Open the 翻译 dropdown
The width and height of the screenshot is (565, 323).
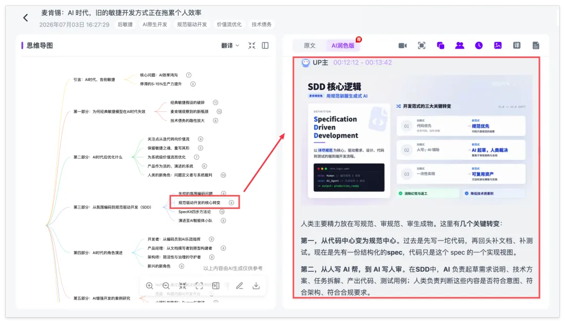pos(230,45)
